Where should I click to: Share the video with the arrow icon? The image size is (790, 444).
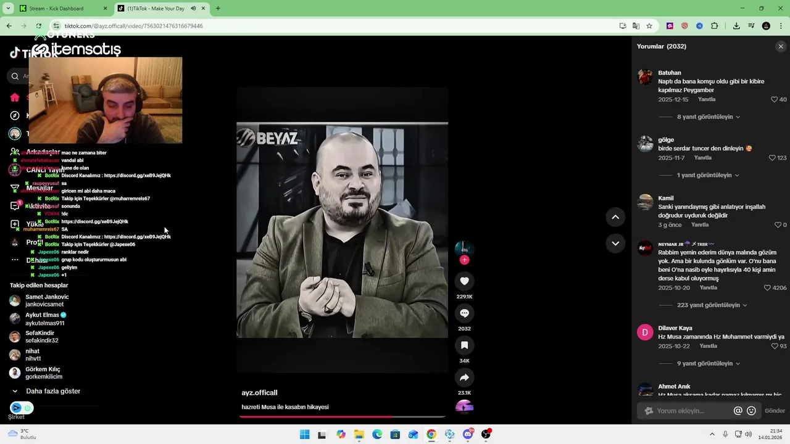465,377
